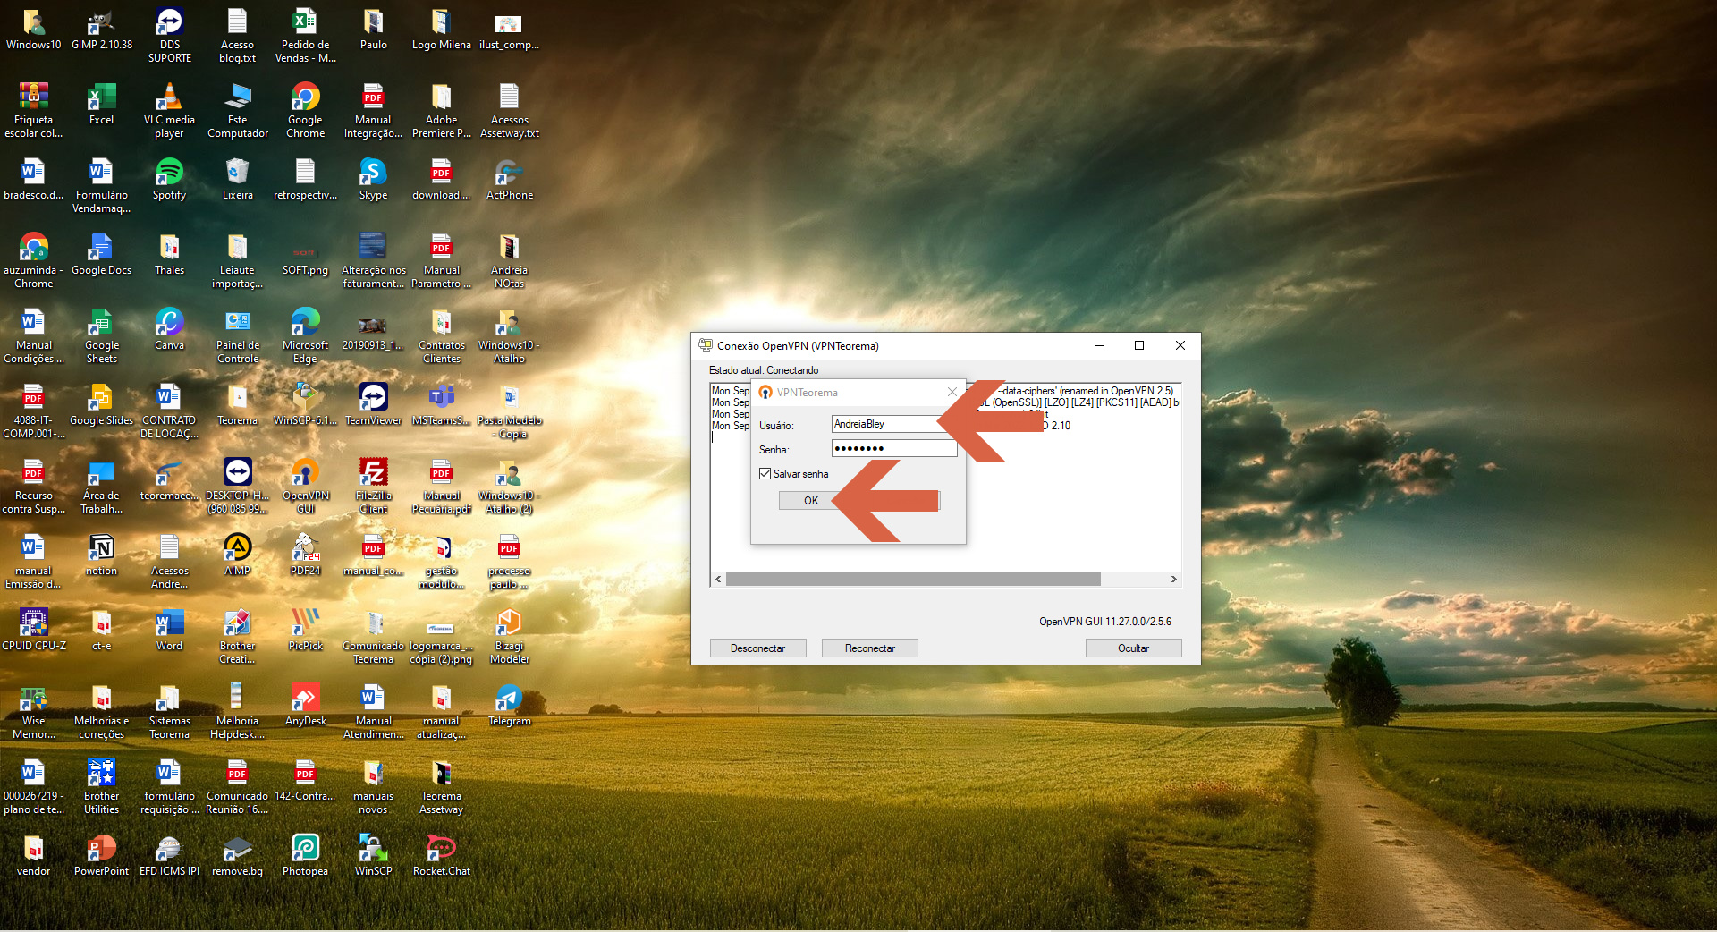The image size is (1717, 932).
Task: Open the OpenVPN GUI desktop icon
Action: coord(305,486)
